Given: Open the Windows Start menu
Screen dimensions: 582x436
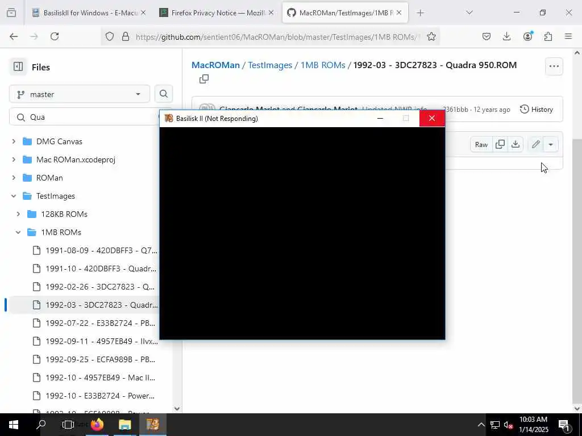Looking at the screenshot, I should [14, 425].
